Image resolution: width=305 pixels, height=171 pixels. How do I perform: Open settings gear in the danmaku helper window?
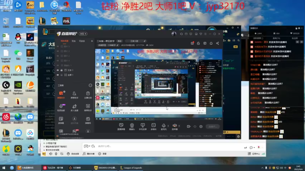(299, 28)
